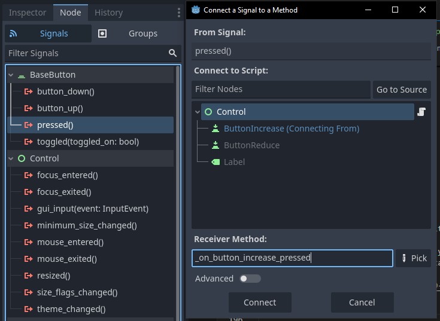Select the toggled(toggled_on: bool) signal
This screenshot has height=321, width=440.
[87, 142]
